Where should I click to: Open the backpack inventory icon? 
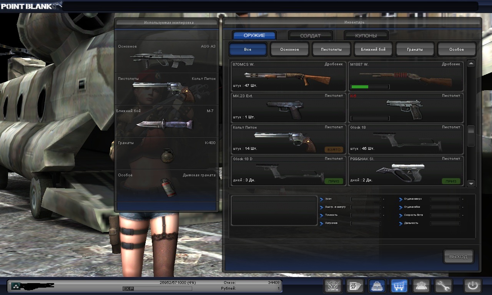(377, 285)
